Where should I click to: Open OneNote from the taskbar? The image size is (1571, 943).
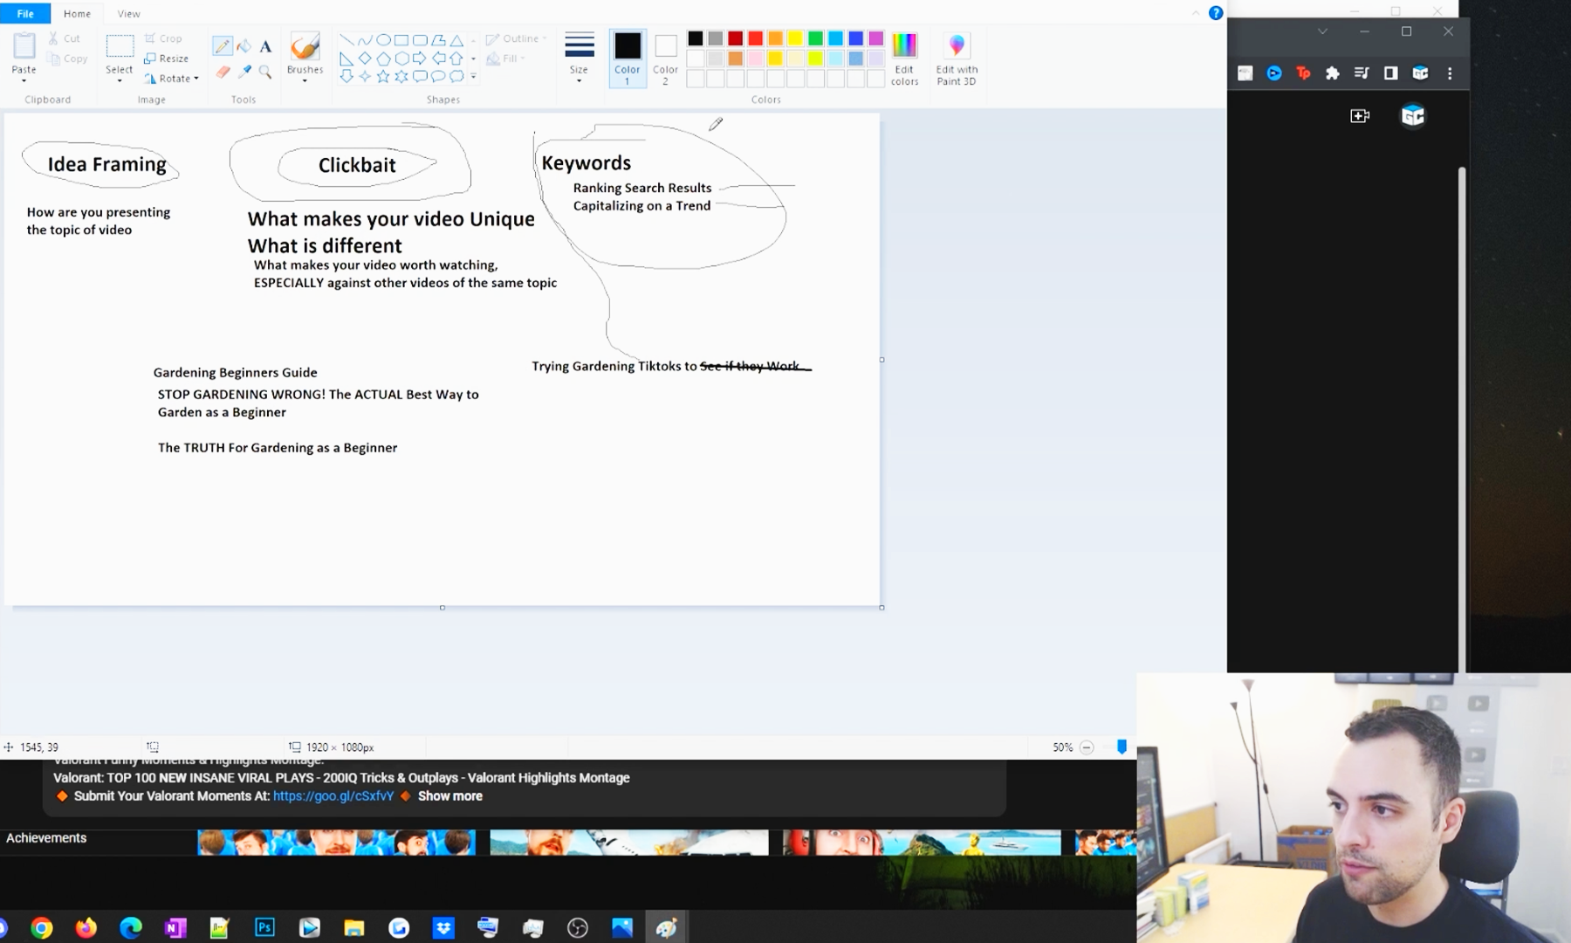pyautogui.click(x=175, y=927)
